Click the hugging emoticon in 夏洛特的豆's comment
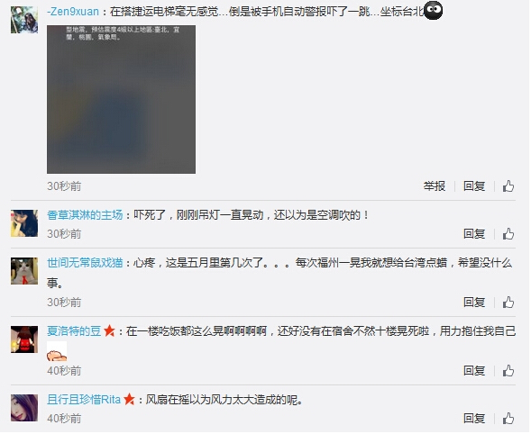The image size is (531, 434). pyautogui.click(x=57, y=351)
